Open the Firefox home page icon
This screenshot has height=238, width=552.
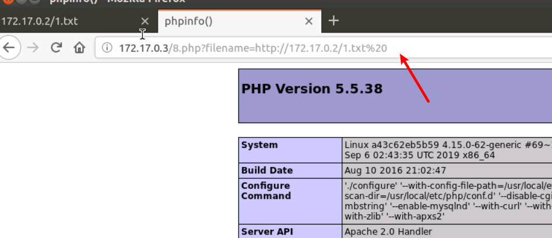pos(79,47)
